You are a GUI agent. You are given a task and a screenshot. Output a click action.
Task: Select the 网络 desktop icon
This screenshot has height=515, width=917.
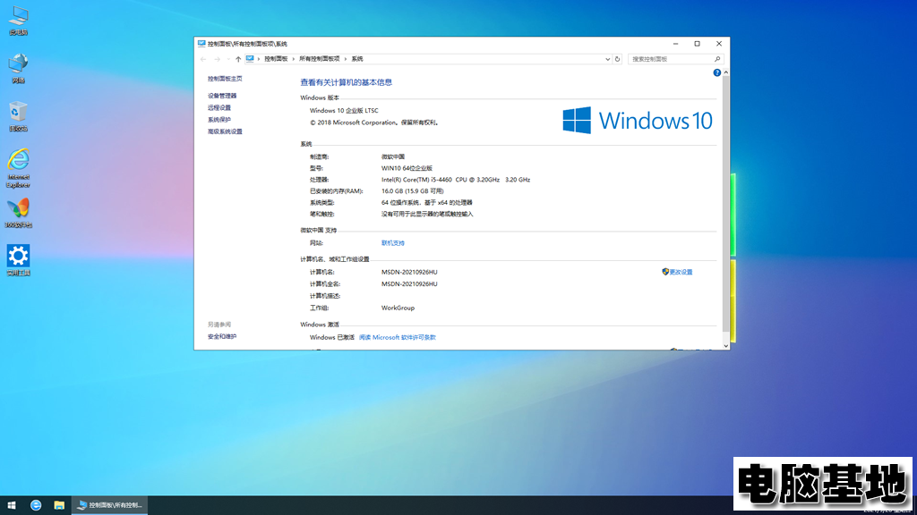(18, 68)
